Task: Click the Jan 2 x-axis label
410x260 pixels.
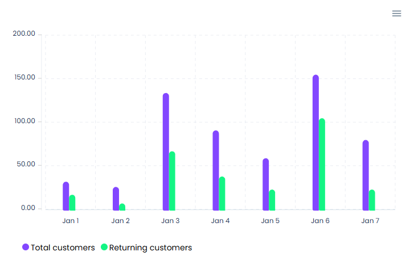Action: point(120,221)
